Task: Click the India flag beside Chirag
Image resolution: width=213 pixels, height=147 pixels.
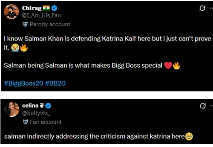Action: (46, 8)
